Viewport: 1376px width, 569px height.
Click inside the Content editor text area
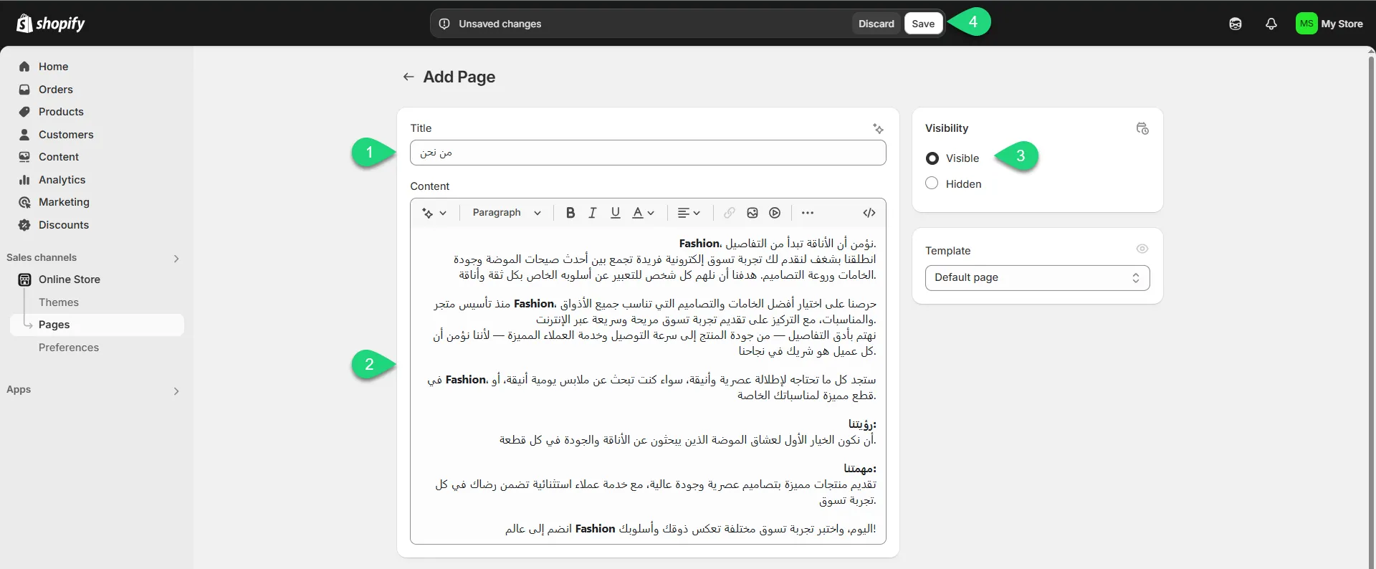(648, 386)
